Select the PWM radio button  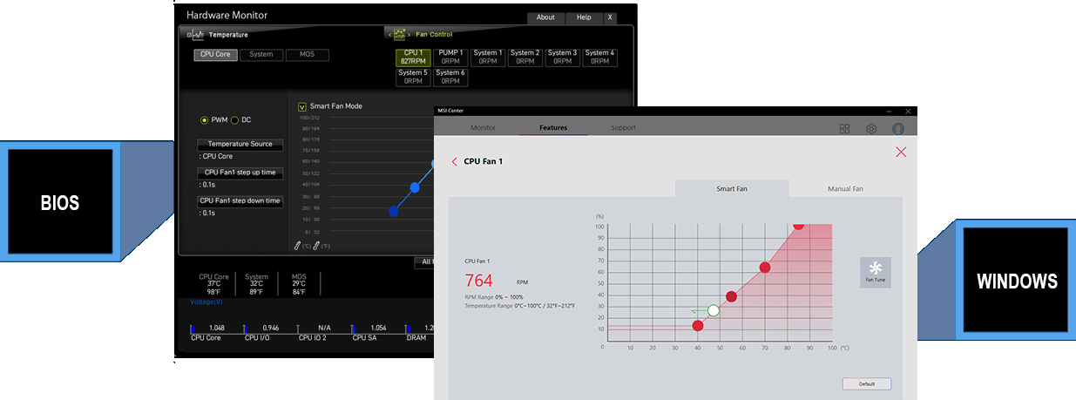coord(205,120)
